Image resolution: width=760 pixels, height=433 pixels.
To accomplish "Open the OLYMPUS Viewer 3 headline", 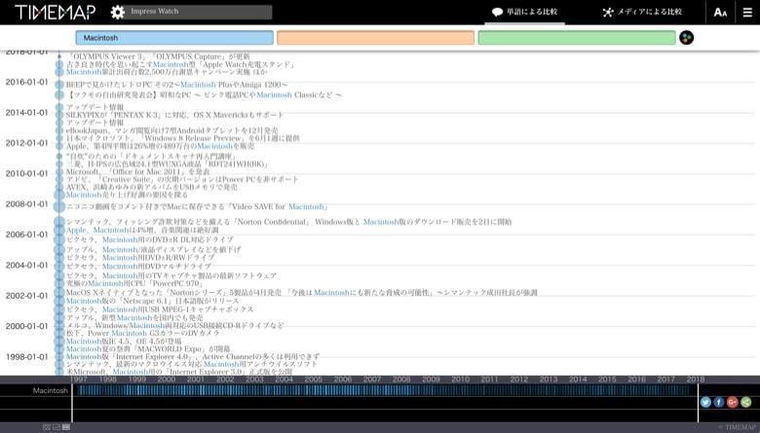I will [x=159, y=56].
